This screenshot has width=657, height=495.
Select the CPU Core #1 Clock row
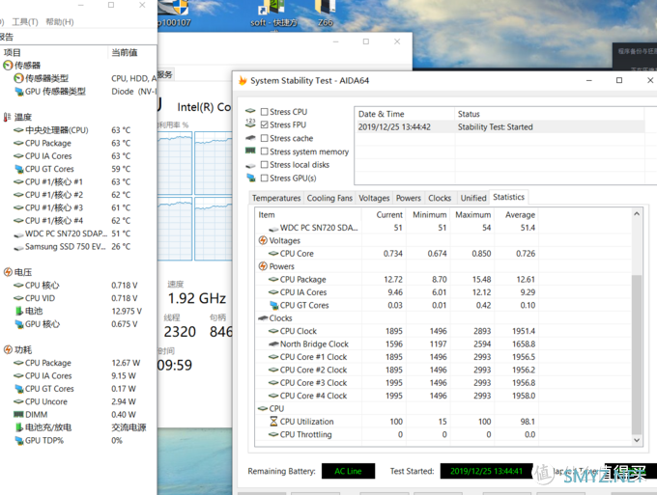point(443,357)
